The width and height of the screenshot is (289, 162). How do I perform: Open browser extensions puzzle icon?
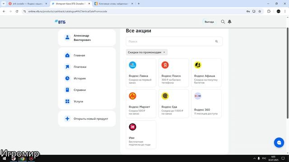click(x=269, y=11)
